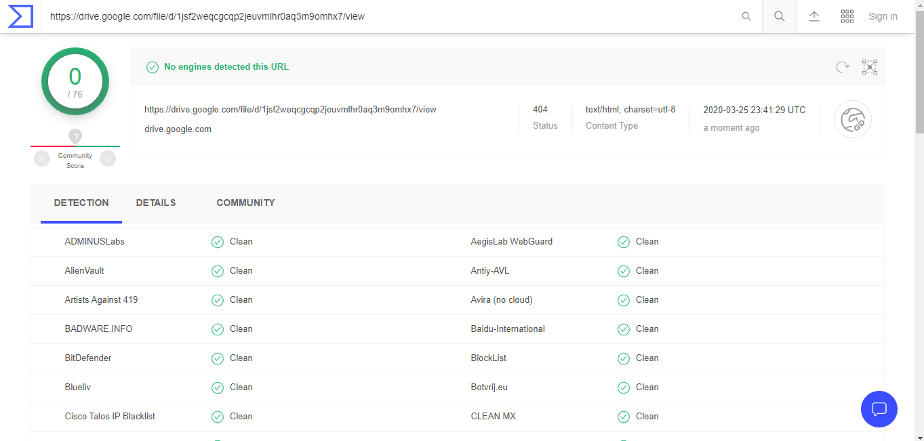
Task: Click the Artists Against 419 row name
Action: [101, 299]
